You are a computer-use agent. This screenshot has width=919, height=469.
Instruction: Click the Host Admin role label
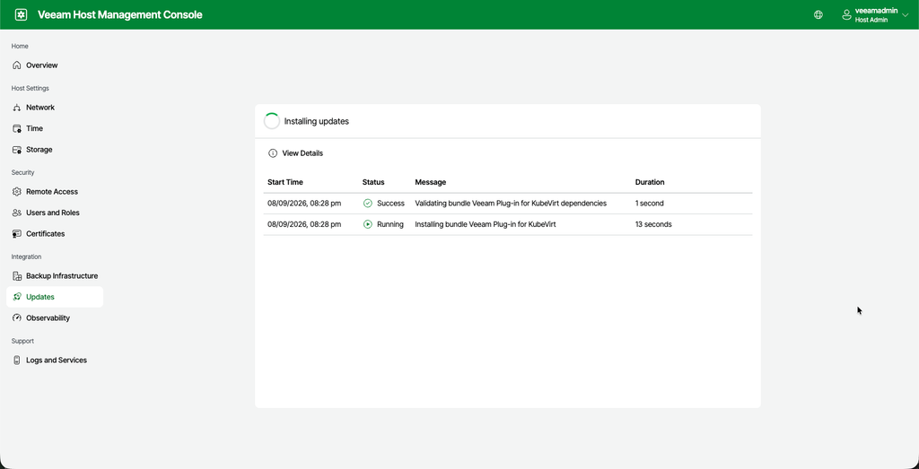pos(871,20)
